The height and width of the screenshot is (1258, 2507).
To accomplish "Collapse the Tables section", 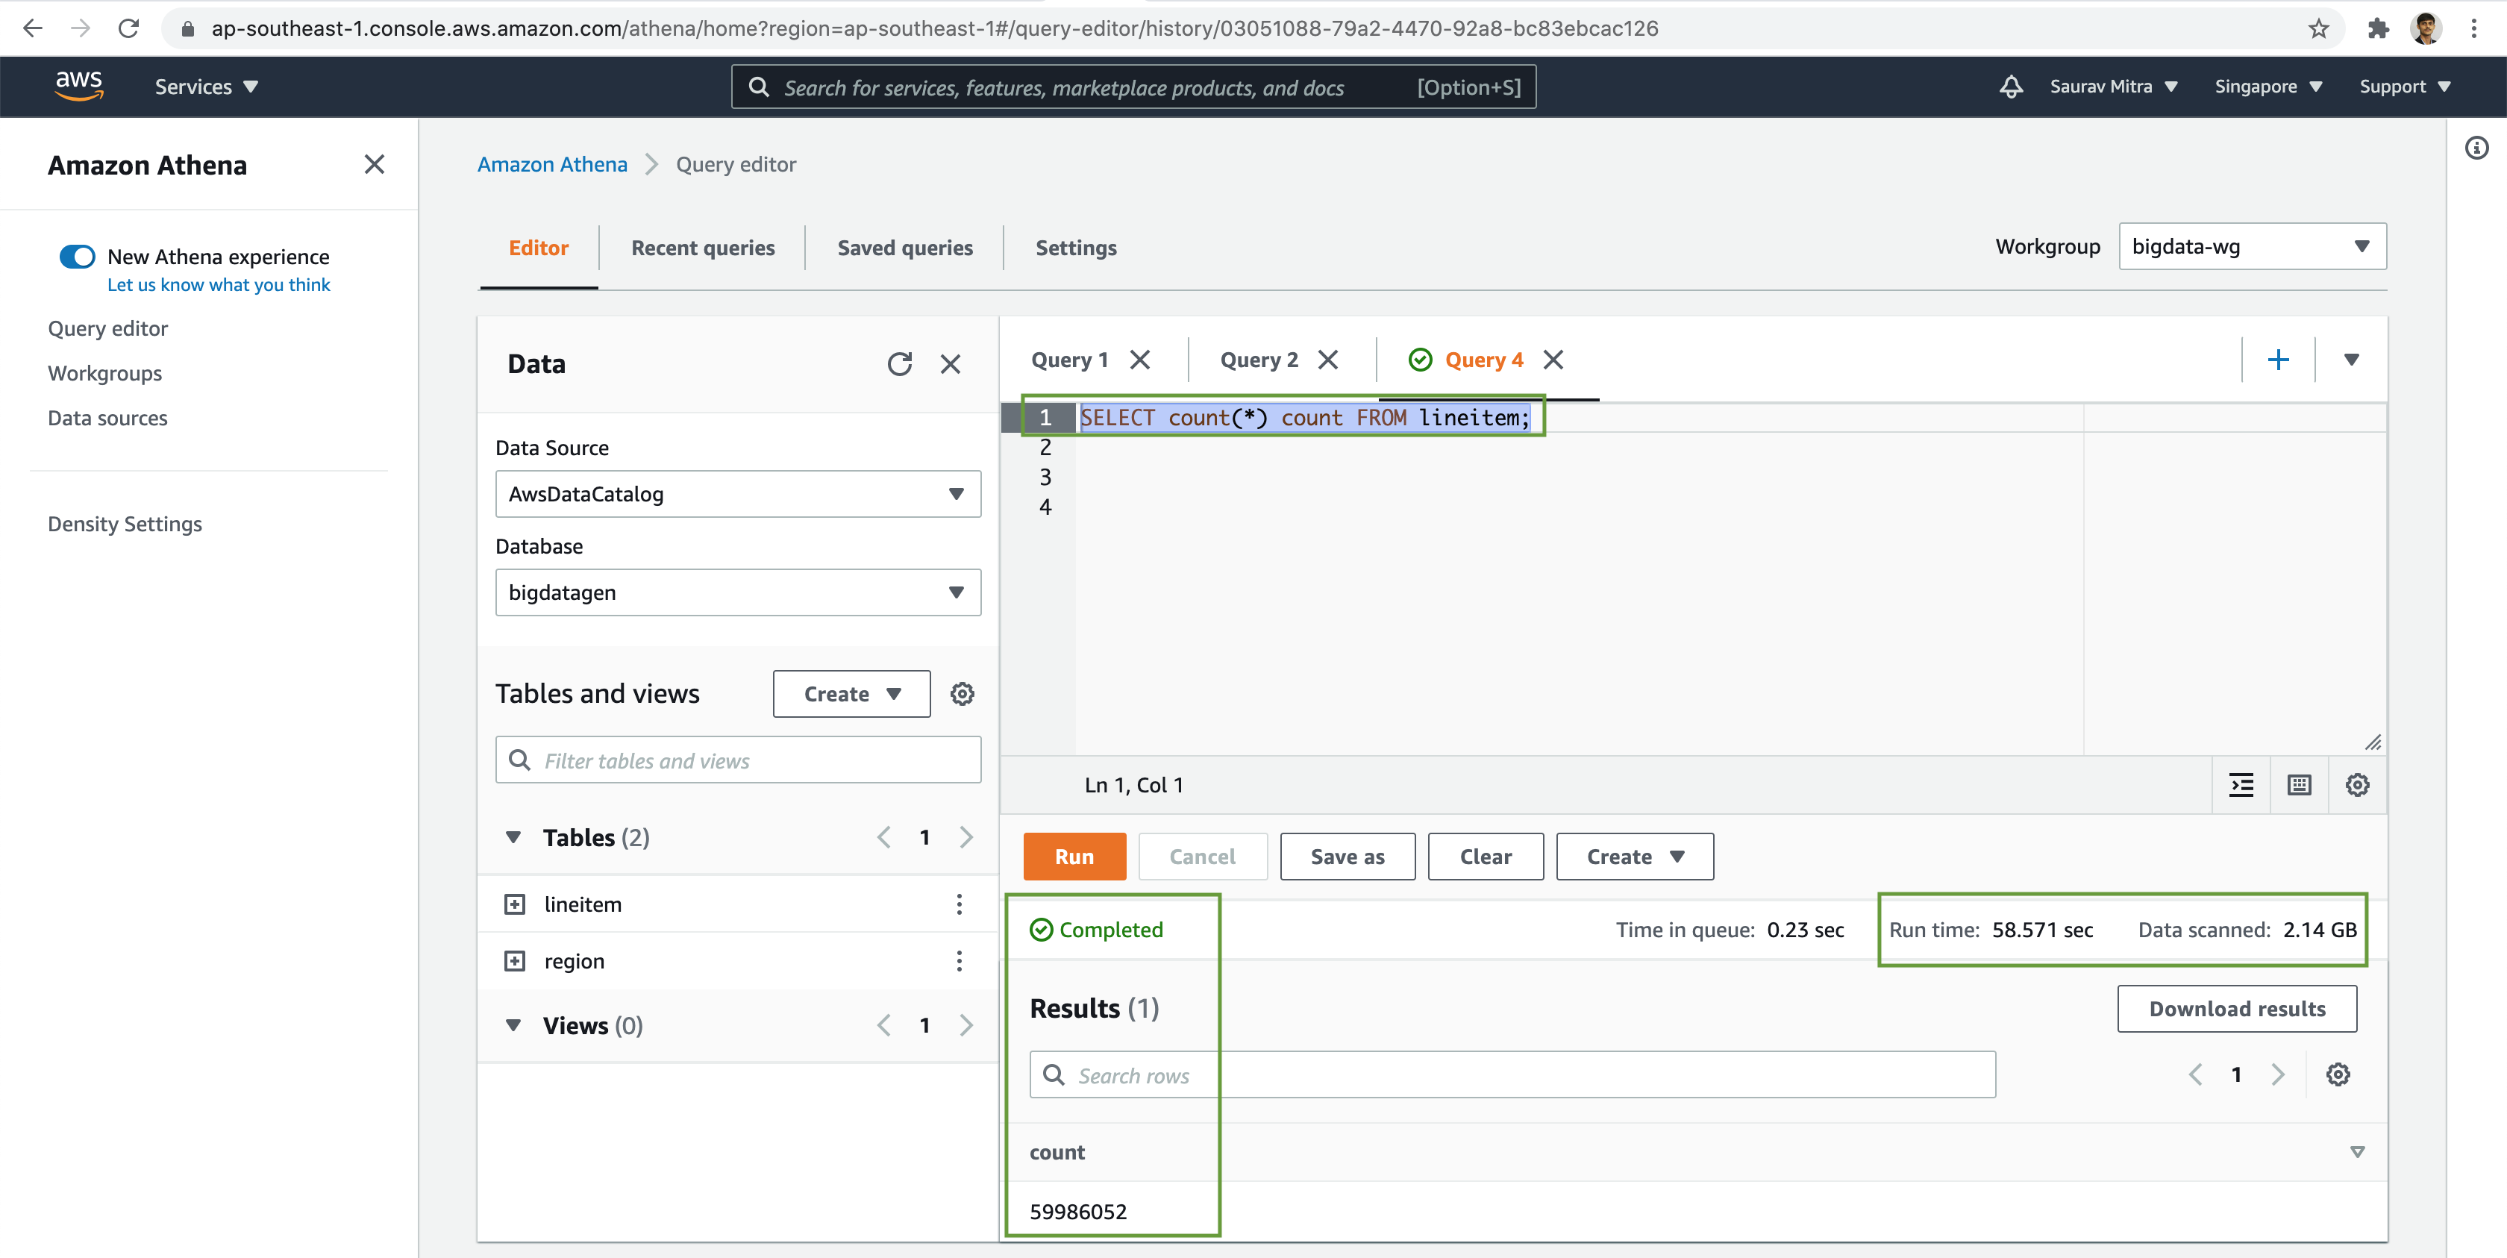I will [x=513, y=838].
